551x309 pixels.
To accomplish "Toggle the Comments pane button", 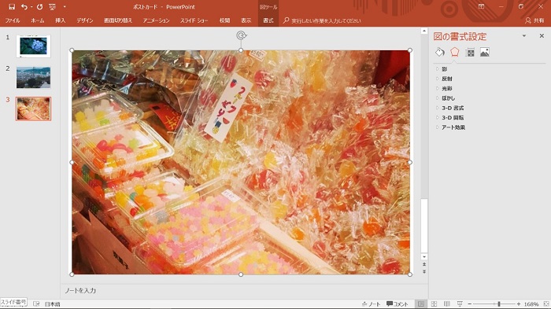I will pyautogui.click(x=397, y=304).
